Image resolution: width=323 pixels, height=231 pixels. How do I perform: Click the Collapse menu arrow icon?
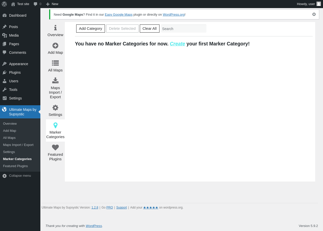click(5, 176)
